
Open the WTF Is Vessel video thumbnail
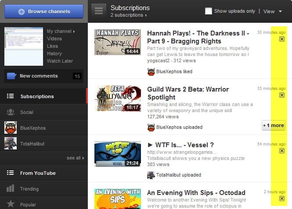[118, 154]
